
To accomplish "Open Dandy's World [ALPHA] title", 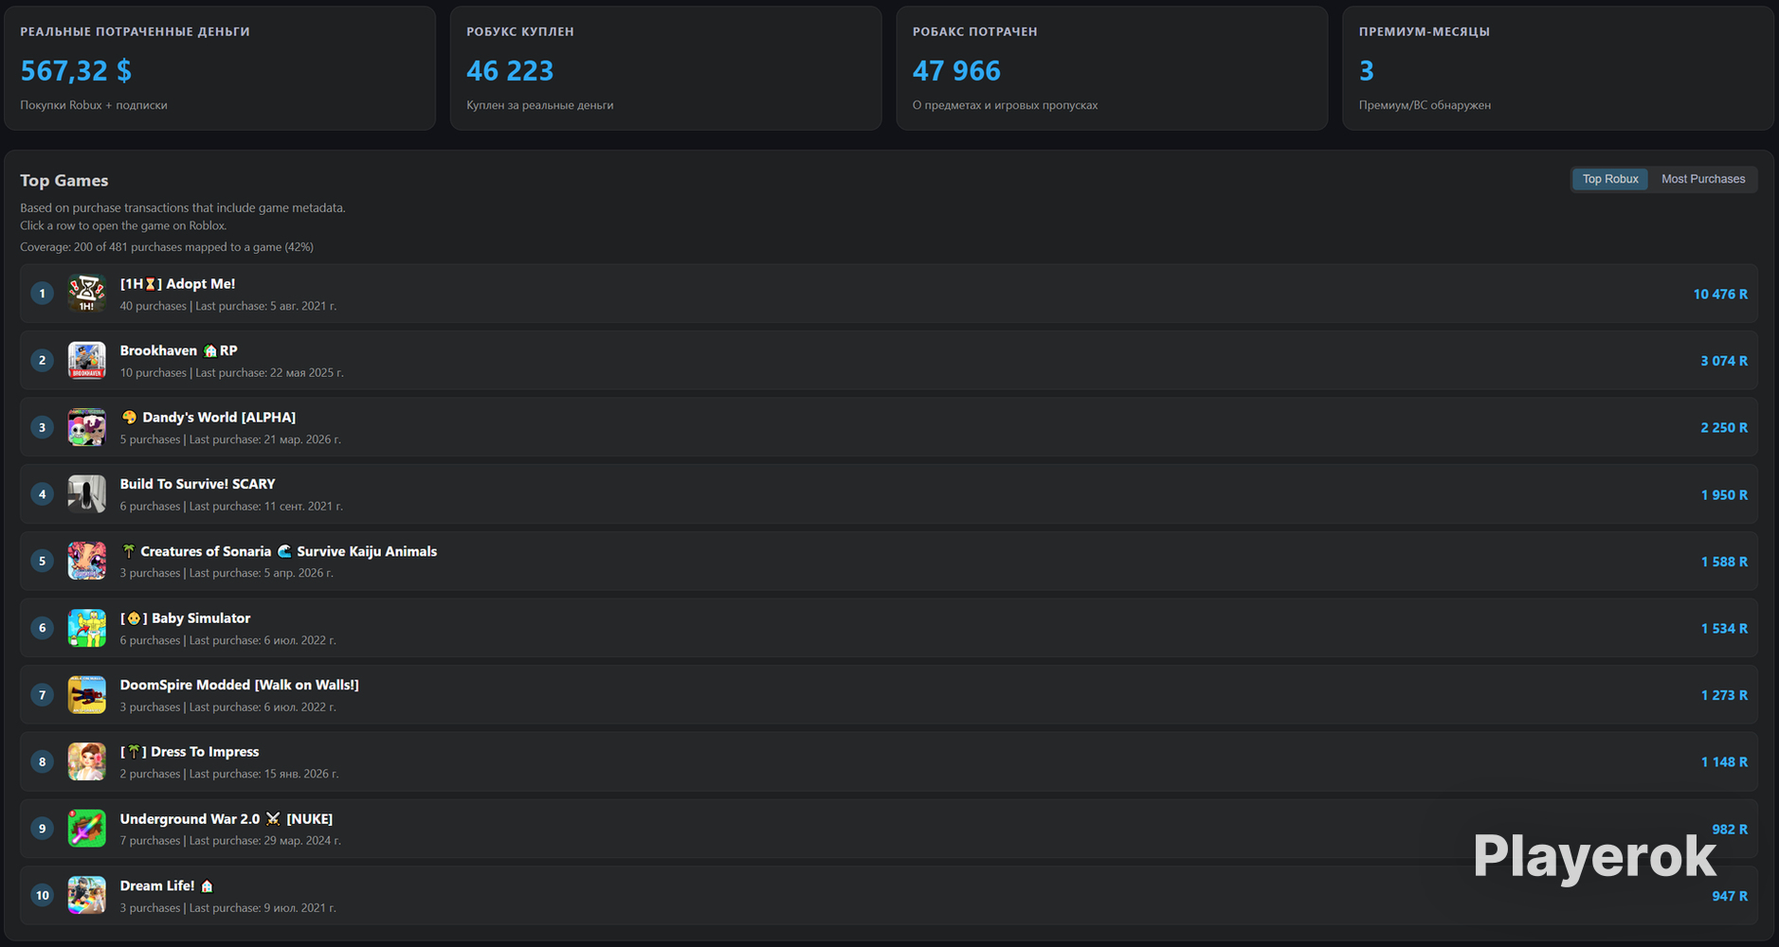I will (x=208, y=418).
